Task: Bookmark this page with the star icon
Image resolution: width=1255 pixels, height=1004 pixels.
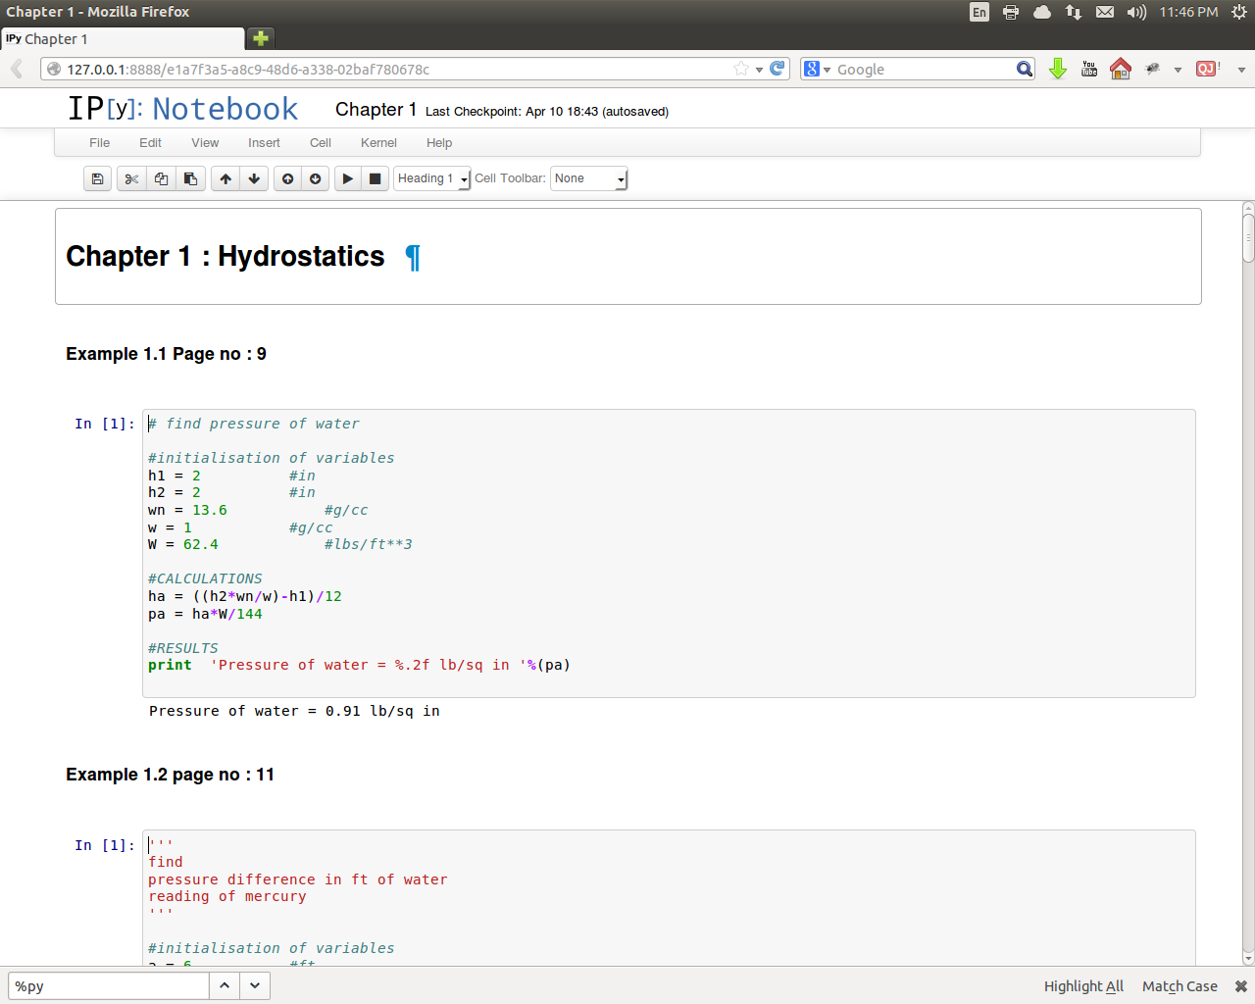Action: (x=741, y=69)
